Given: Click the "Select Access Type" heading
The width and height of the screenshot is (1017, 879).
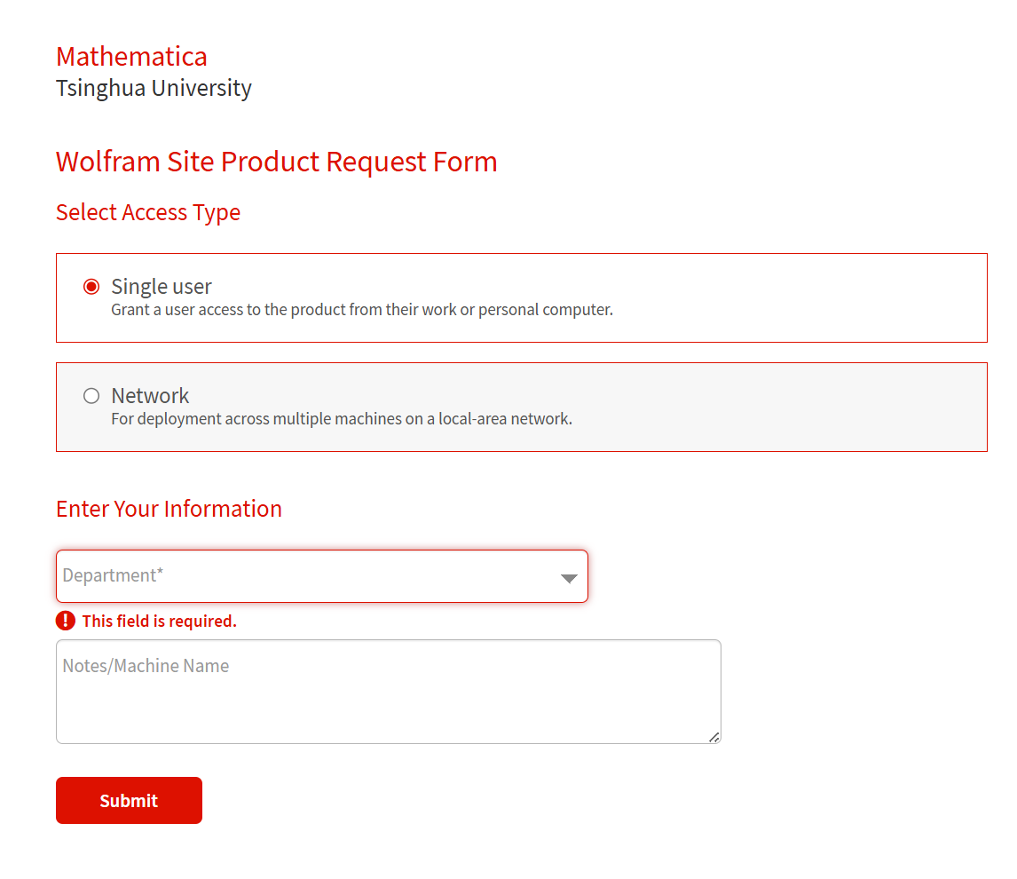Looking at the screenshot, I should (148, 213).
